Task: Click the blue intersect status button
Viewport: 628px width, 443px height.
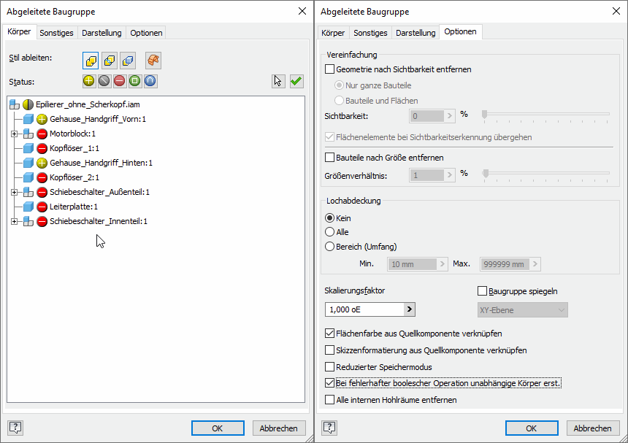Action: click(150, 81)
